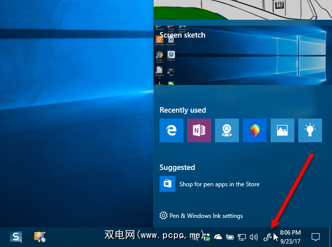Click the settings gear icon

(x=163, y=215)
